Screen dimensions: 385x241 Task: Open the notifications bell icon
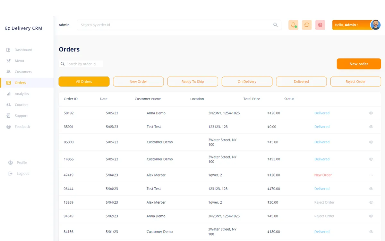293,25
